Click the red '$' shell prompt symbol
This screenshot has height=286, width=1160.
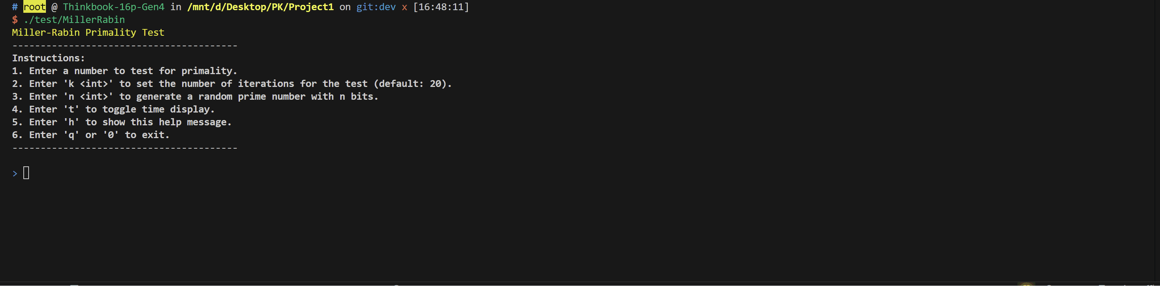click(15, 20)
